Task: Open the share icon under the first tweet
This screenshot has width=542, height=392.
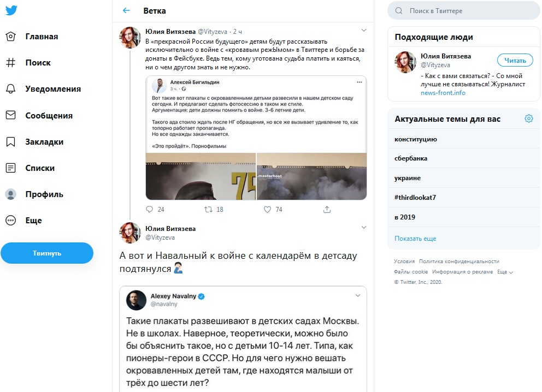Action: click(x=327, y=209)
